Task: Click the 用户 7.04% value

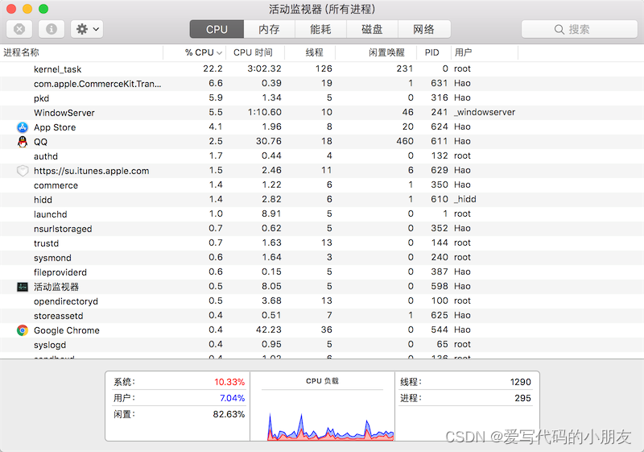Action: point(232,398)
